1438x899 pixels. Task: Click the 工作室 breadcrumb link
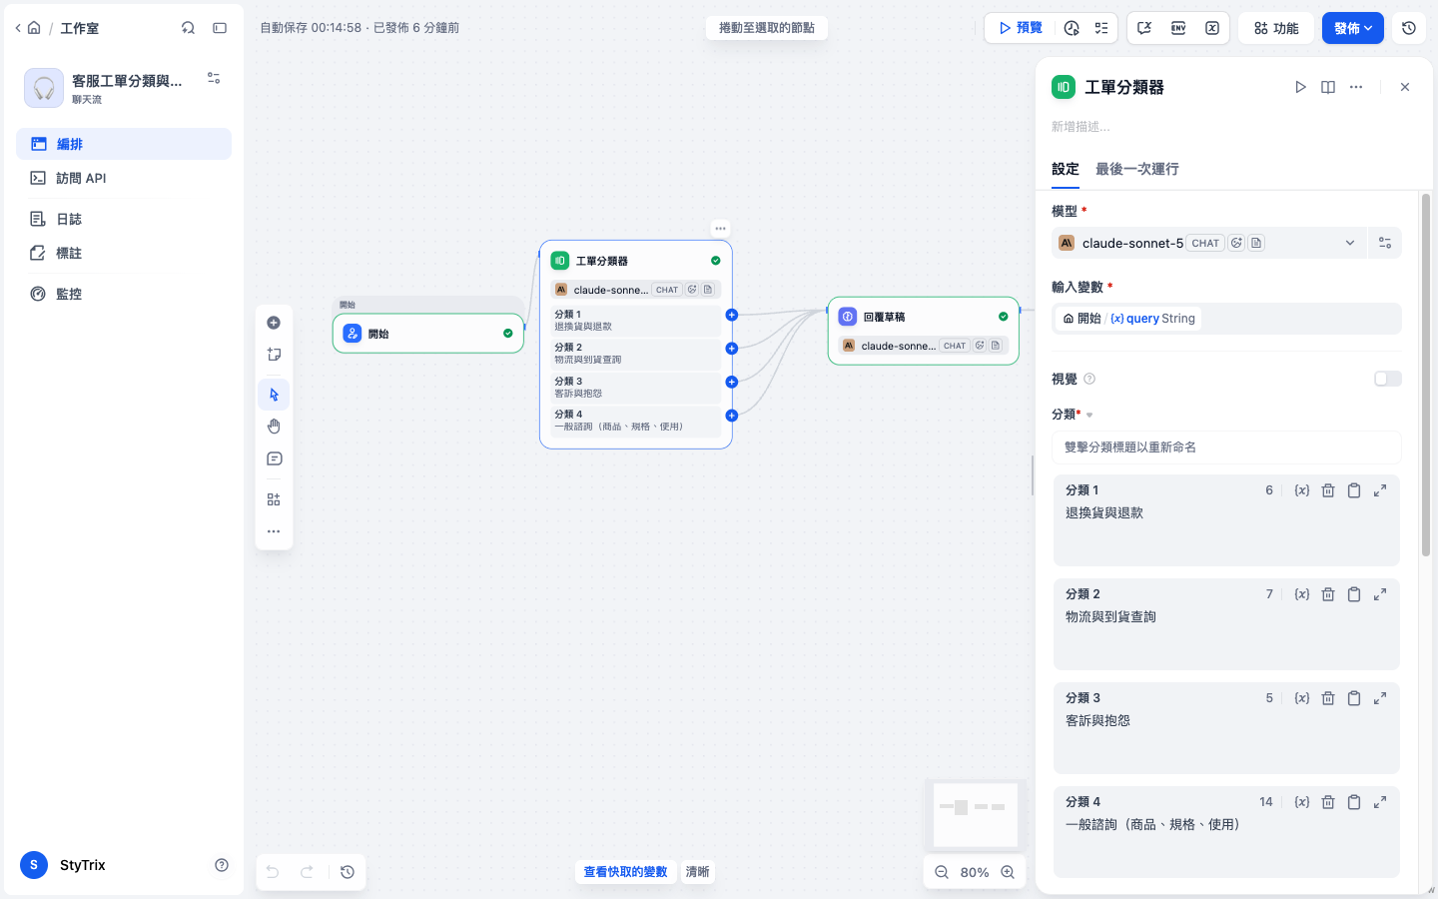coord(79,28)
